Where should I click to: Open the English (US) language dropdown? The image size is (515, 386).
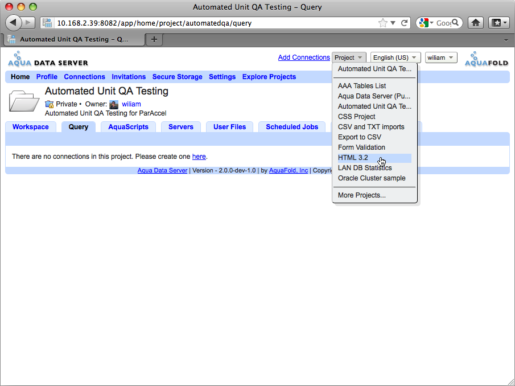tap(395, 58)
